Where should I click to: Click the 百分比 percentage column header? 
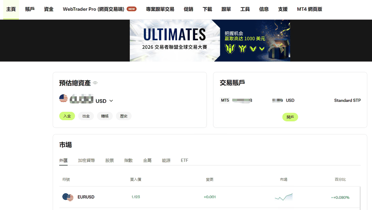(340, 179)
